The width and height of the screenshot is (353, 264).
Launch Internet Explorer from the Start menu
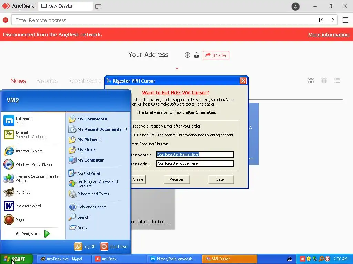[x=33, y=151]
